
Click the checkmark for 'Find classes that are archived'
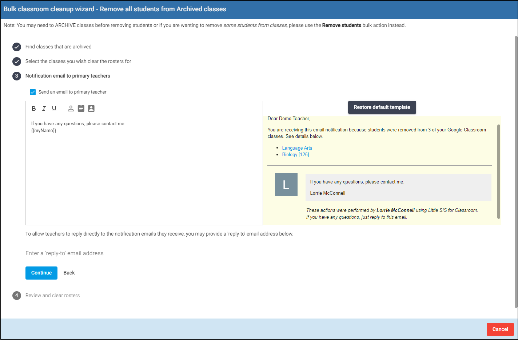pyautogui.click(x=16, y=47)
